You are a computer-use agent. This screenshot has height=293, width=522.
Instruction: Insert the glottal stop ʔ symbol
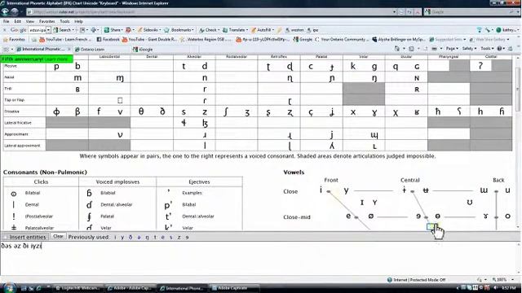(480, 66)
